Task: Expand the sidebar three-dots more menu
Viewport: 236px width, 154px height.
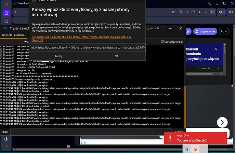Action: pos(6,146)
